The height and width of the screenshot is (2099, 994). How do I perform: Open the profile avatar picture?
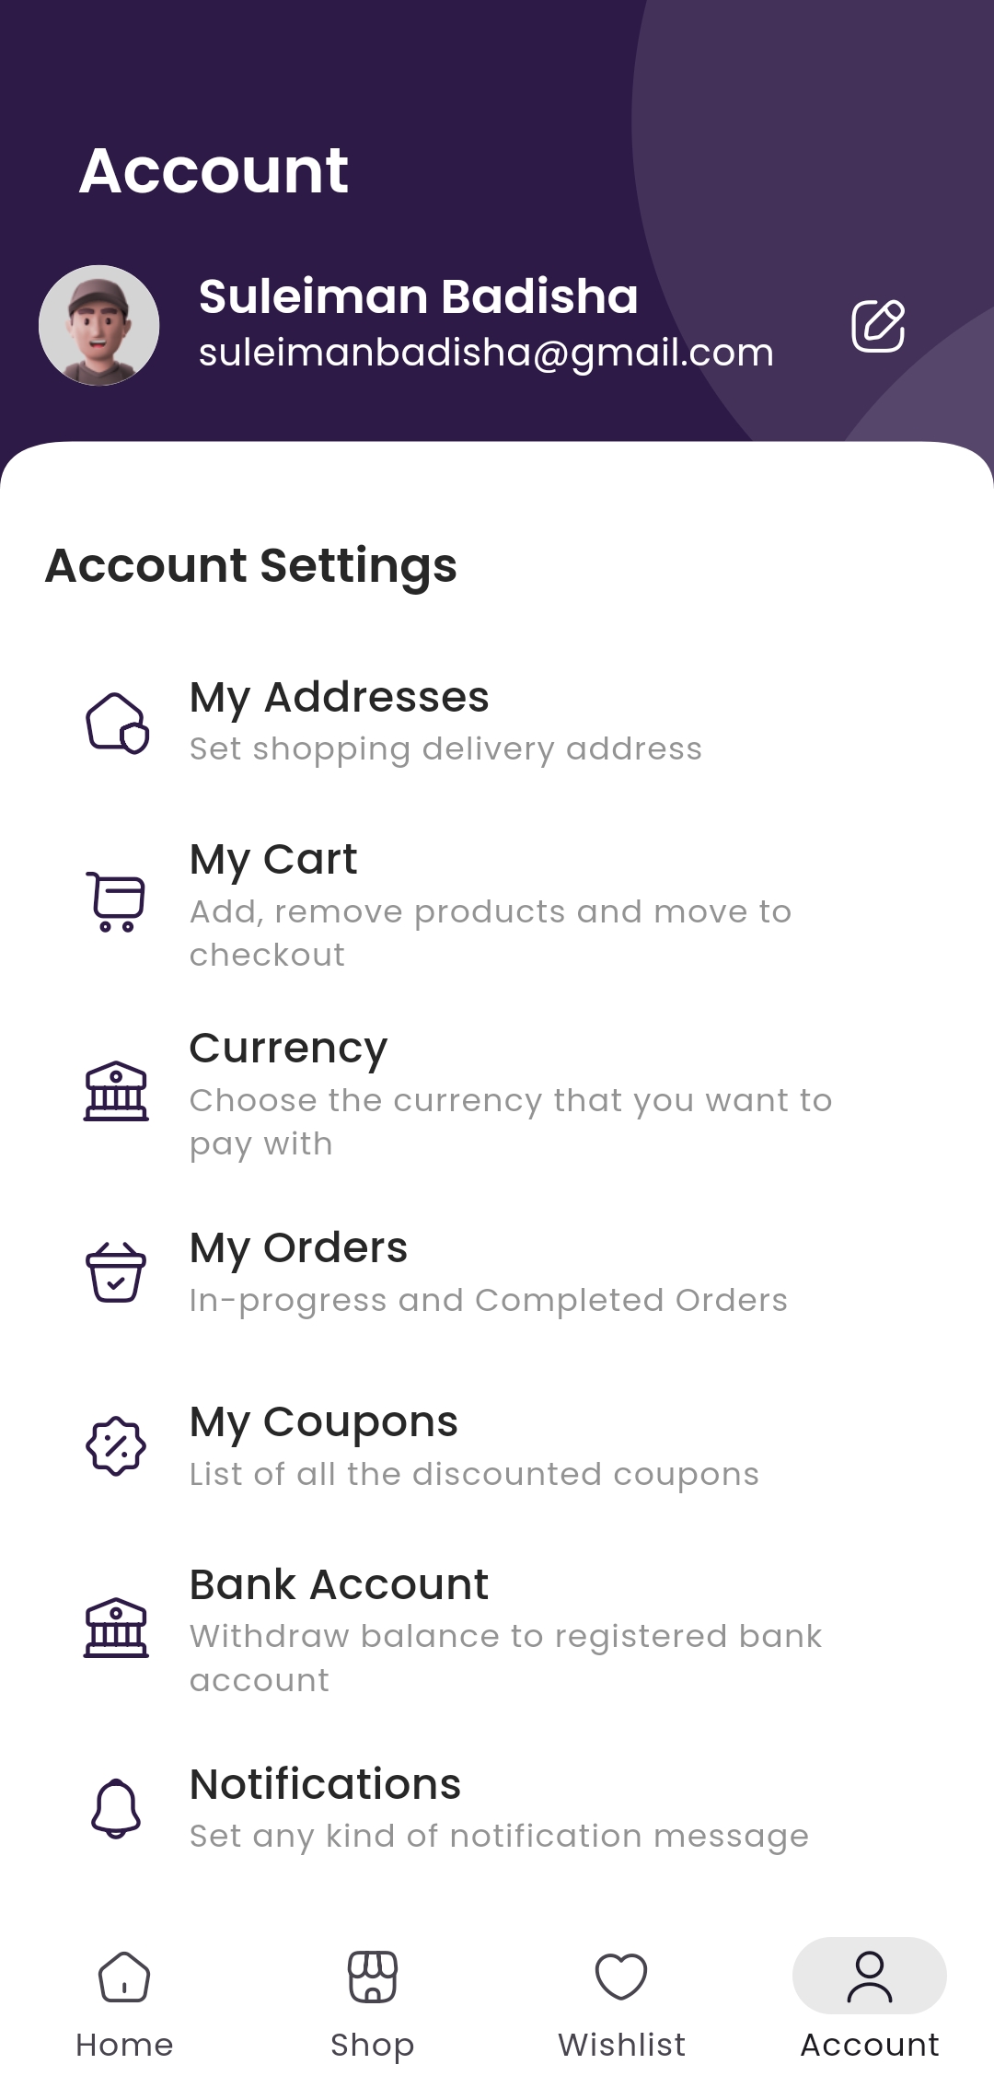tap(99, 326)
